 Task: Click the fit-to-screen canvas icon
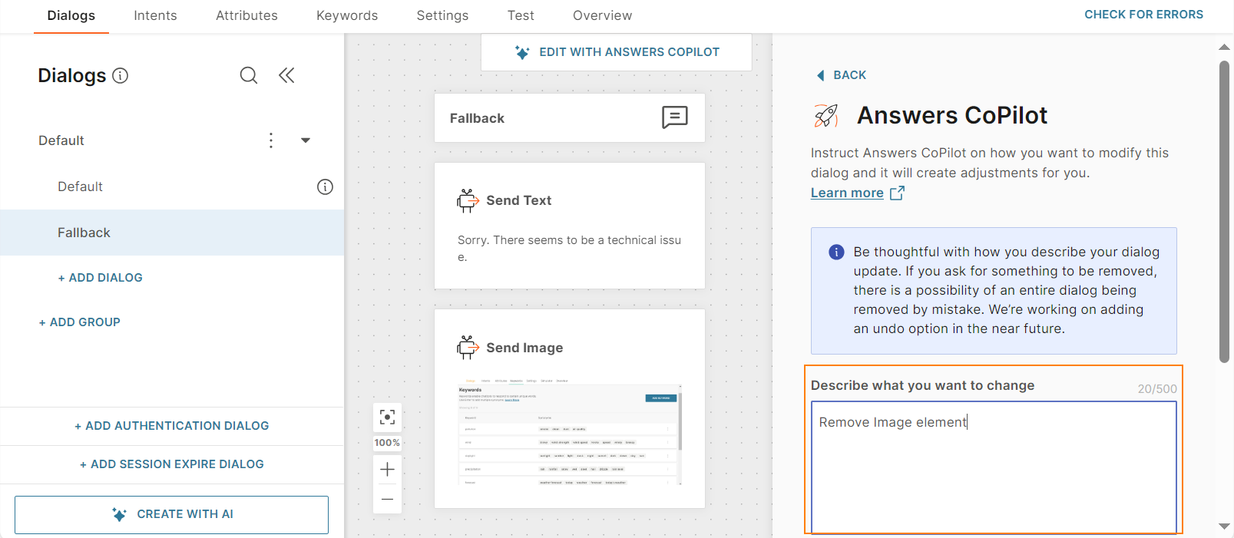pos(387,418)
